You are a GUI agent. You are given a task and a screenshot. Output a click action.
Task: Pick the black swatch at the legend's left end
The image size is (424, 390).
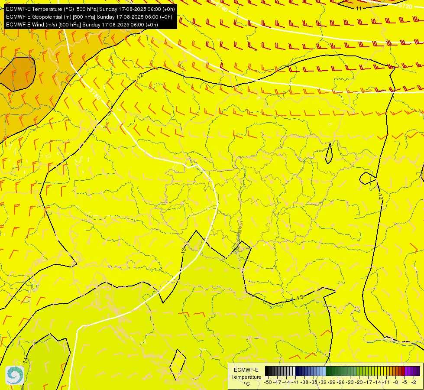coord(267,371)
